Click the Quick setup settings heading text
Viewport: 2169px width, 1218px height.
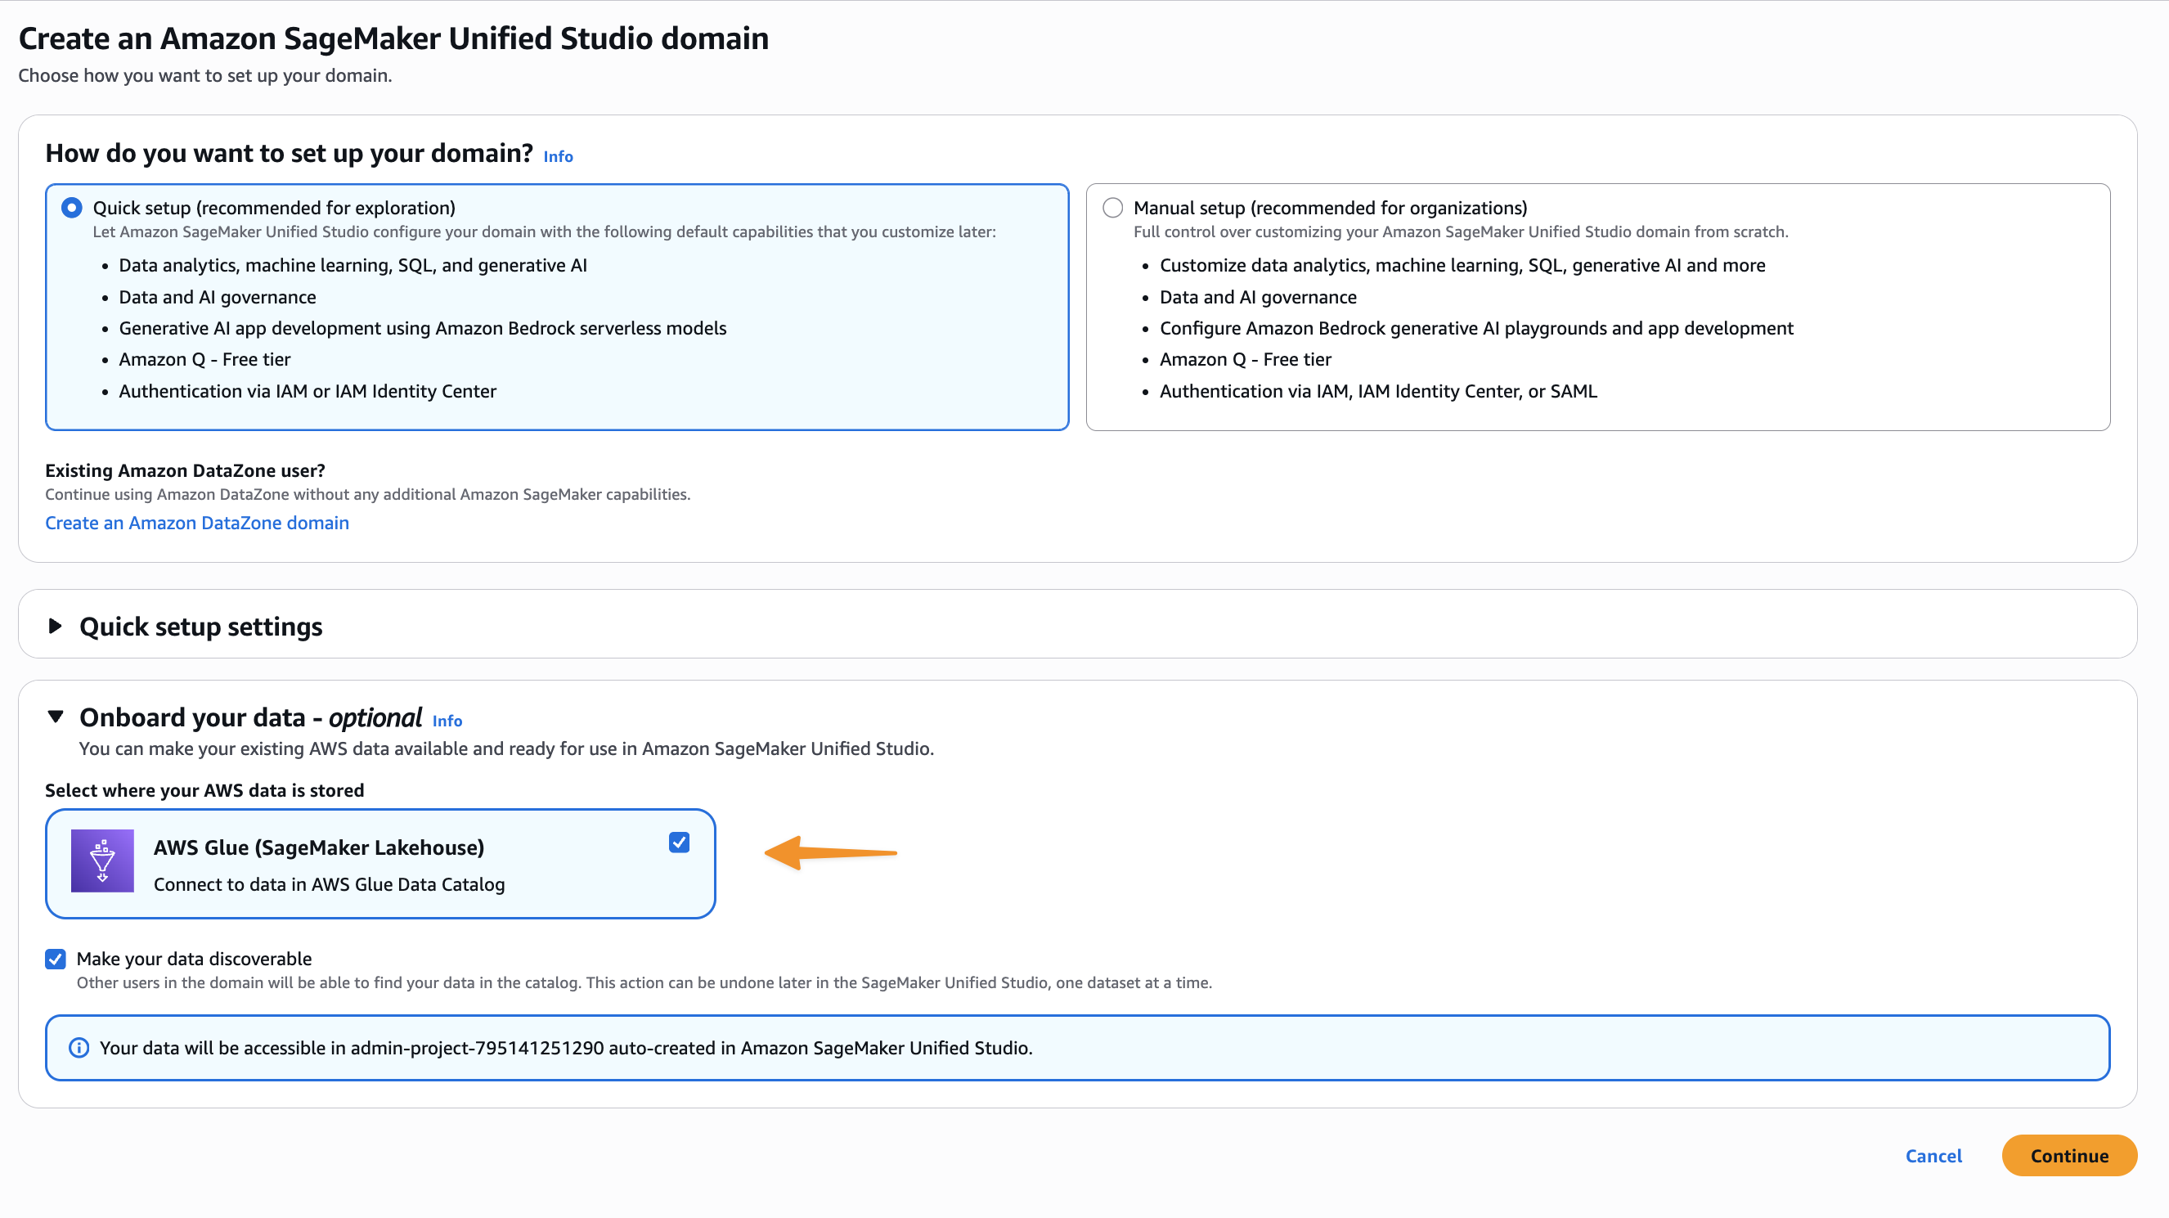200,627
